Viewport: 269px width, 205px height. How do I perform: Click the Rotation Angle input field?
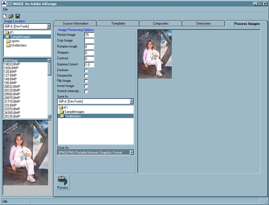tap(89, 47)
